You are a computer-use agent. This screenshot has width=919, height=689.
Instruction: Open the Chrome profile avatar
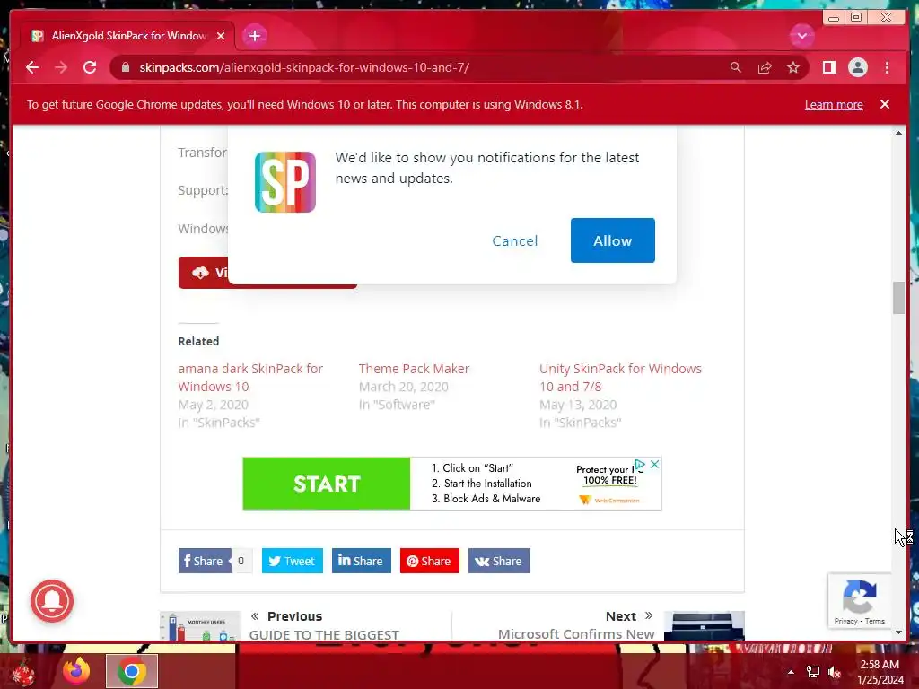pyautogui.click(x=857, y=67)
